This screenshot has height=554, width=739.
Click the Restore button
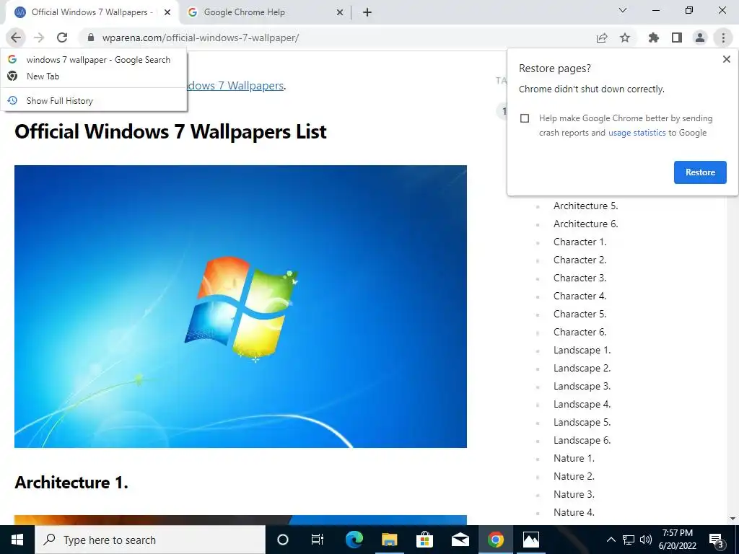700,172
